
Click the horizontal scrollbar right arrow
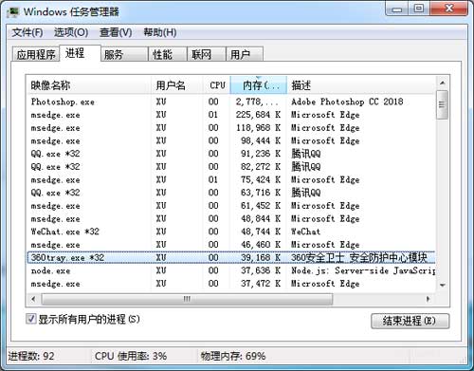click(x=428, y=299)
